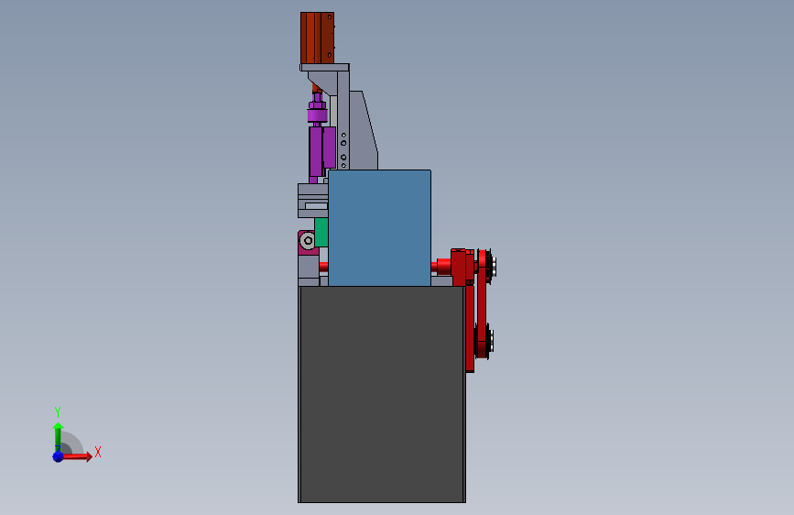The image size is (794, 515).
Task: Click the red X axis arrow of the triad
Action: (77, 456)
